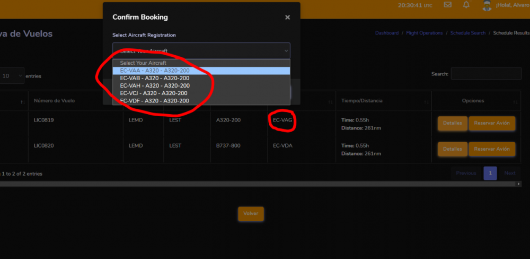Click the scrollbar right arrow
This screenshot has height=259, width=530.
coord(518,184)
